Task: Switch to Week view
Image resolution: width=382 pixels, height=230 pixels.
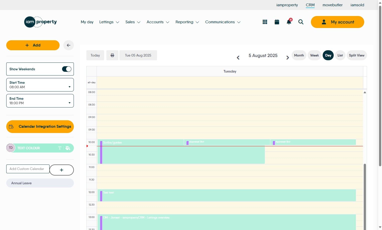Action: click(x=314, y=55)
